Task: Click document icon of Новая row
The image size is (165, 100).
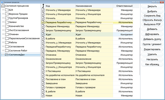Action: click(x=43, y=96)
